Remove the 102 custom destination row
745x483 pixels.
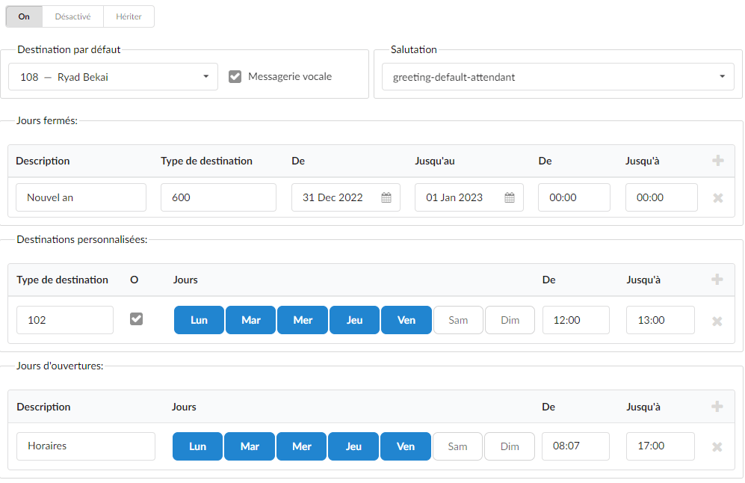717,322
